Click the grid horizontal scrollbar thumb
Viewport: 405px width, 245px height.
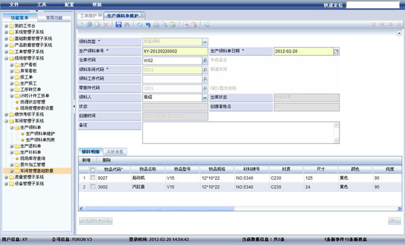point(159,209)
